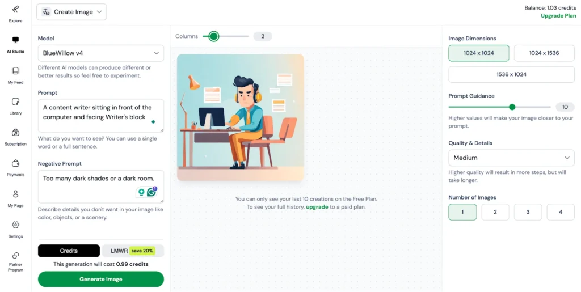This screenshot has width=581, height=292.
Task: Open Partner Program link icon
Action: (x=15, y=255)
